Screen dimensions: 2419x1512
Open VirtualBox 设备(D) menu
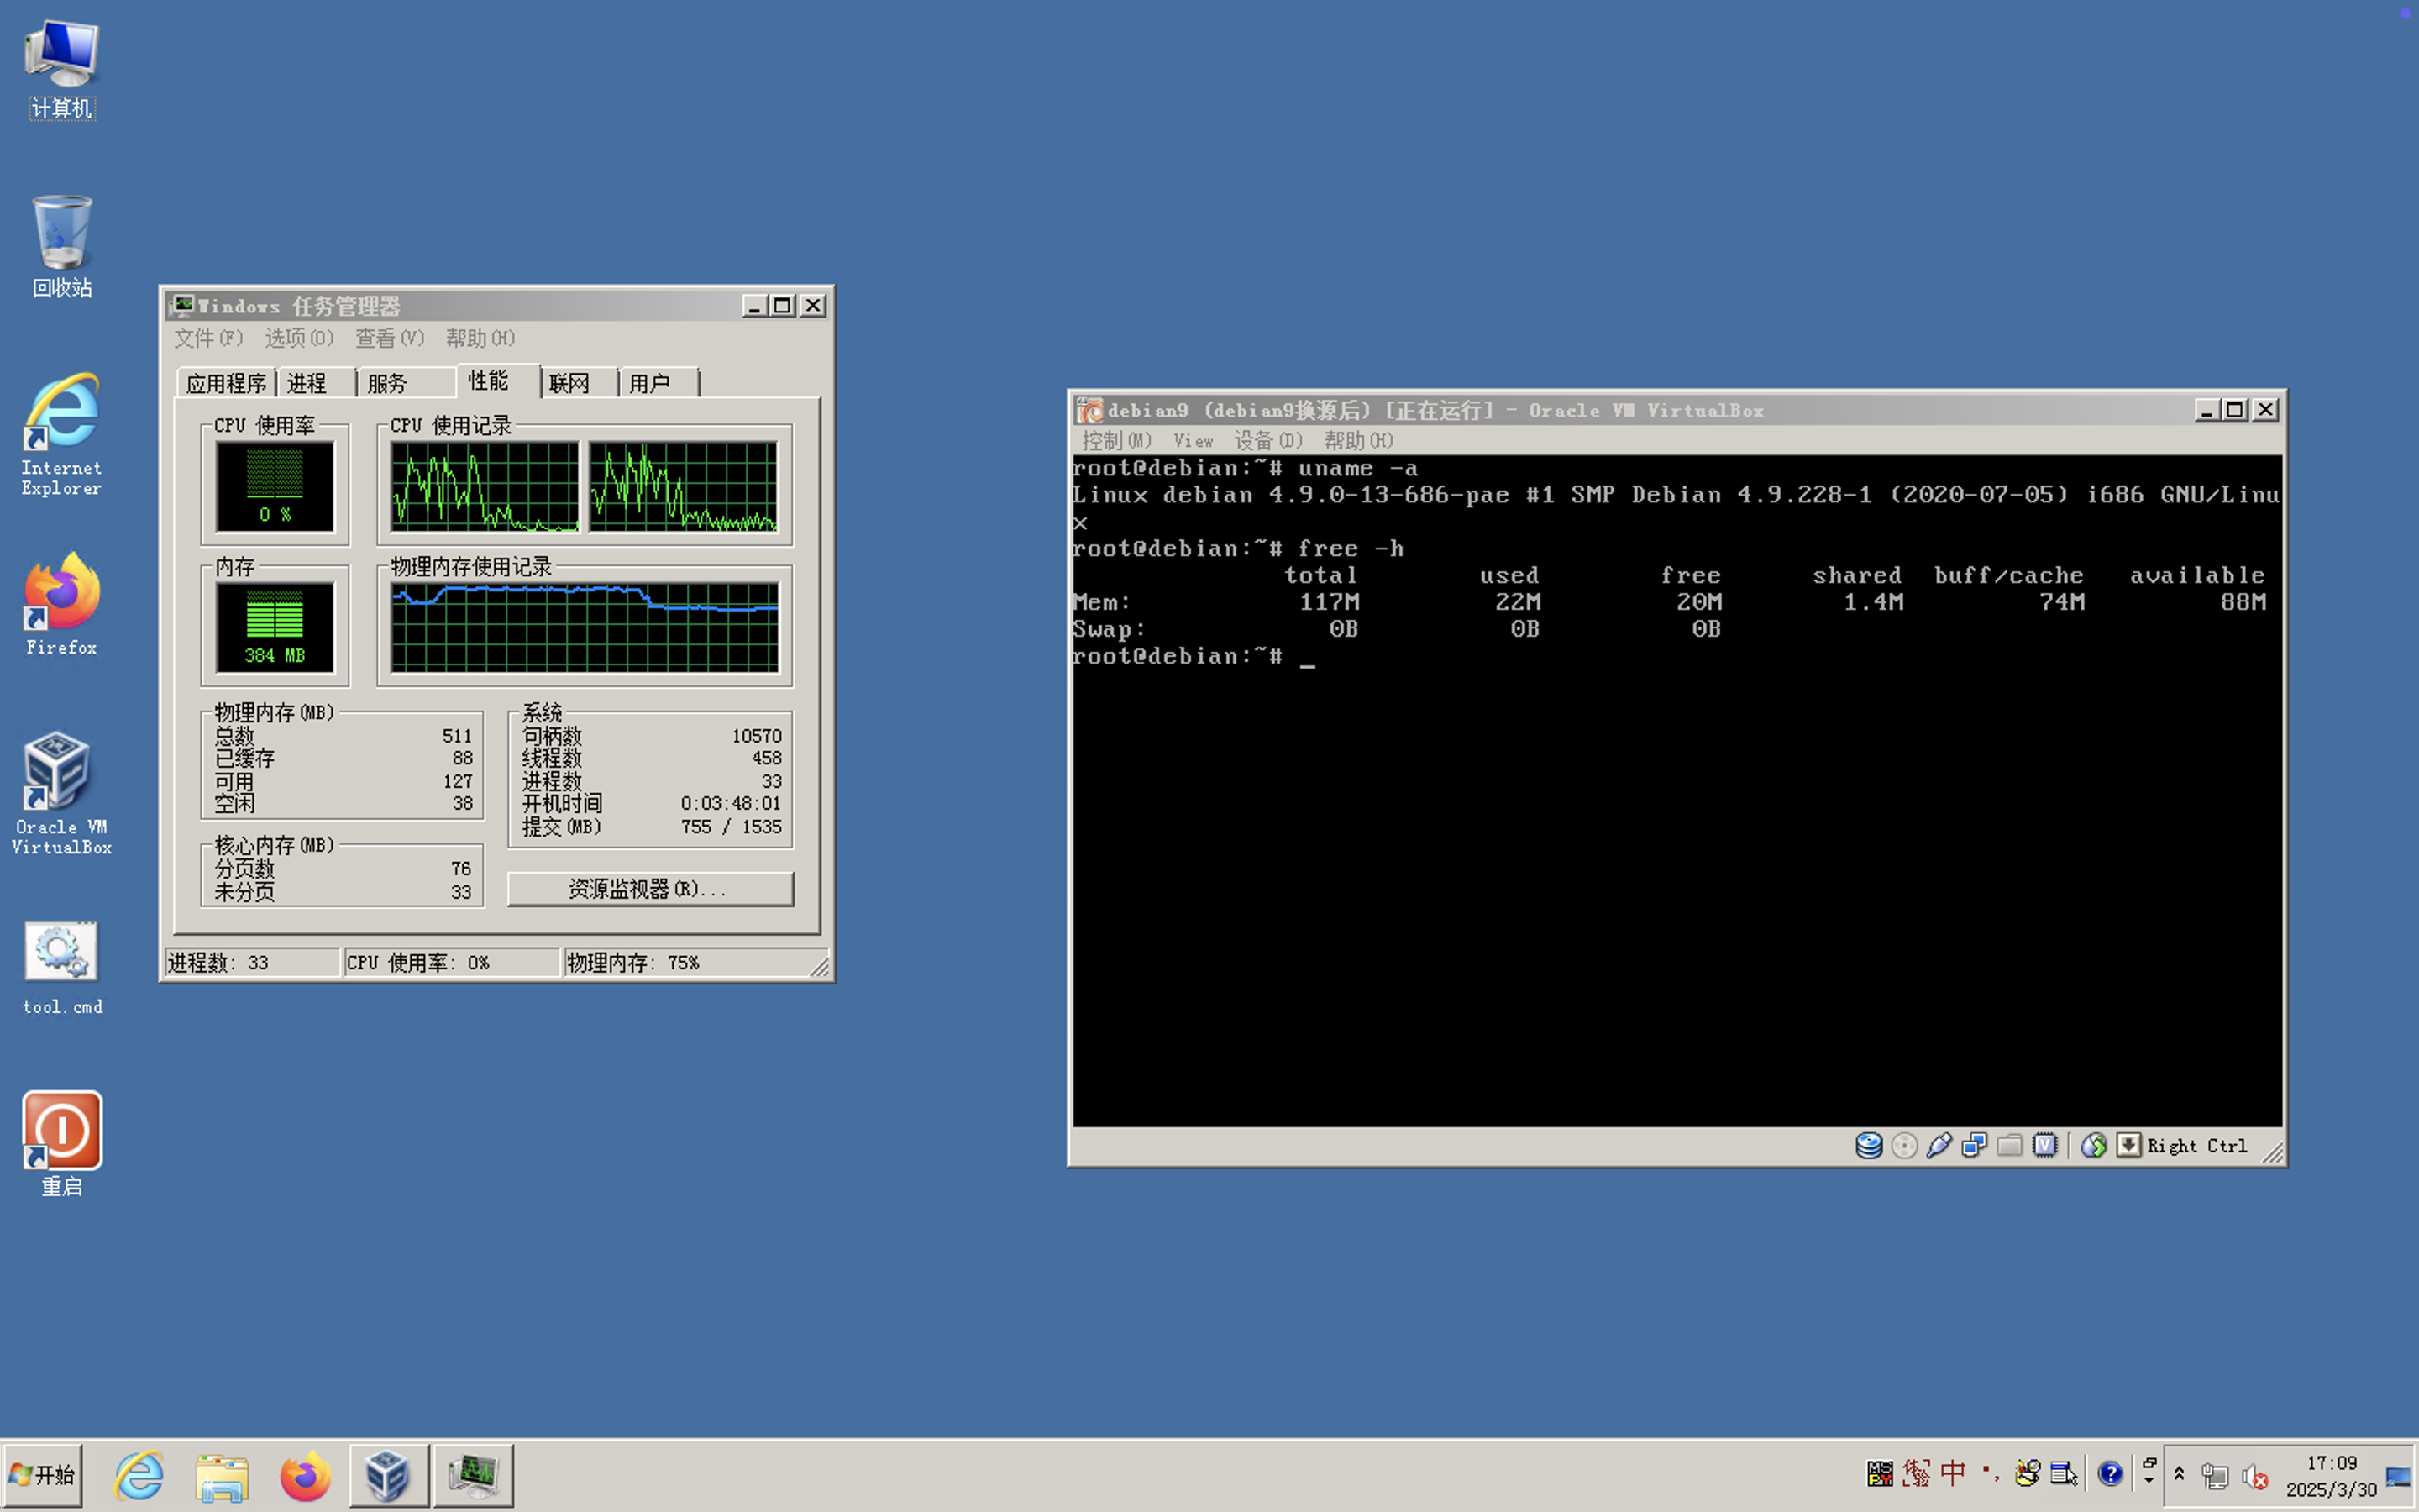(1268, 441)
